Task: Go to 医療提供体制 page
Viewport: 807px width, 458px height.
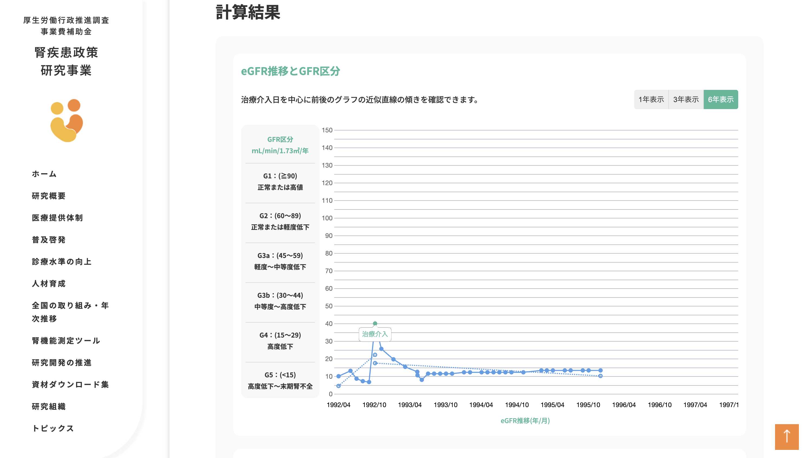Action: [57, 218]
